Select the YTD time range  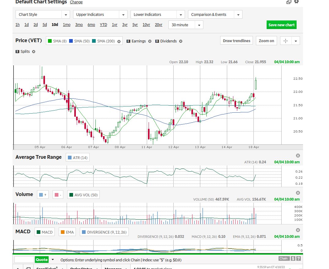[103, 25]
